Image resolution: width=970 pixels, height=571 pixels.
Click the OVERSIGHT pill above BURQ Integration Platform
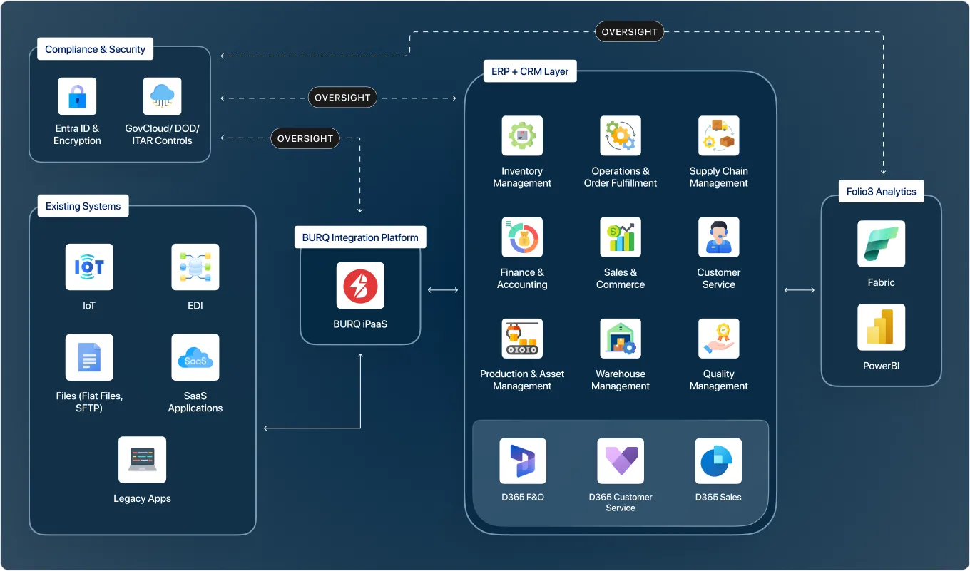[305, 138]
